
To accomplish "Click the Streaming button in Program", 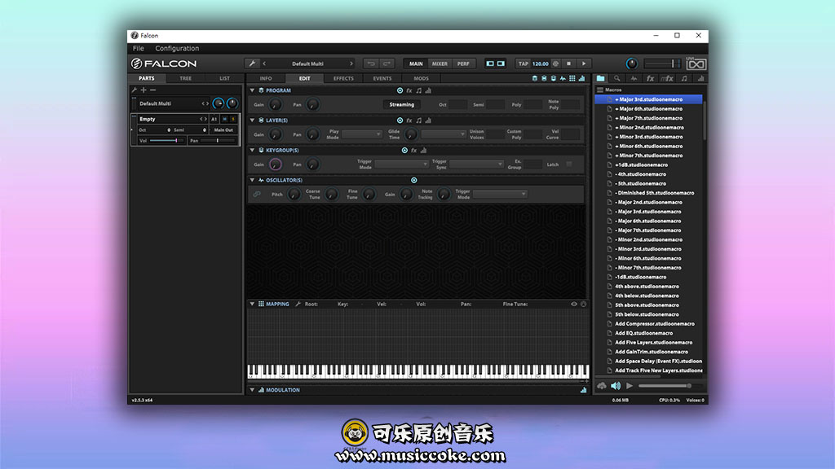I will click(x=401, y=105).
